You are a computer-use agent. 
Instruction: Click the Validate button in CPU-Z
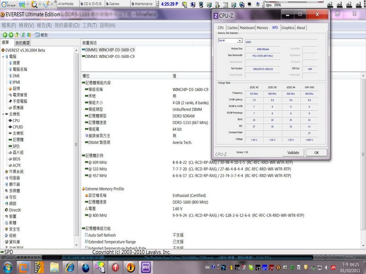[293, 153]
